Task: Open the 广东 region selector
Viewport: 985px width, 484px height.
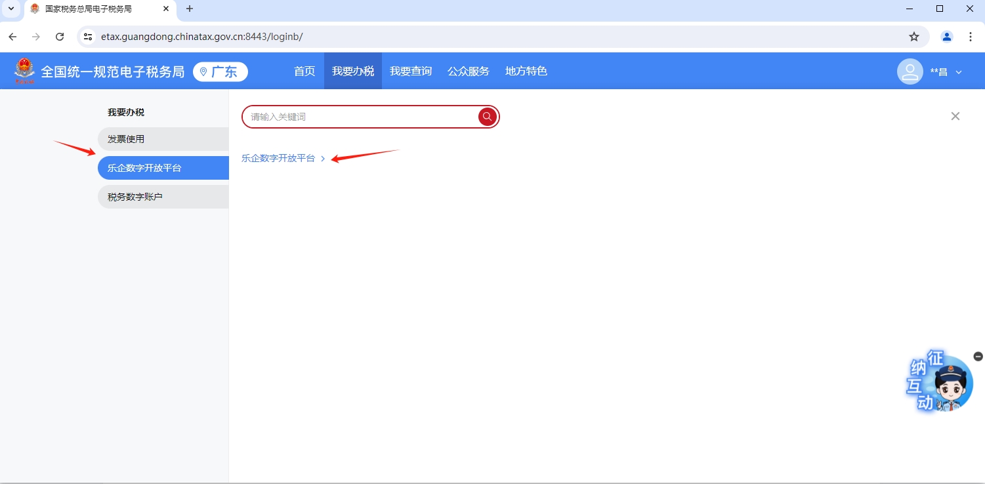Action: 220,71
